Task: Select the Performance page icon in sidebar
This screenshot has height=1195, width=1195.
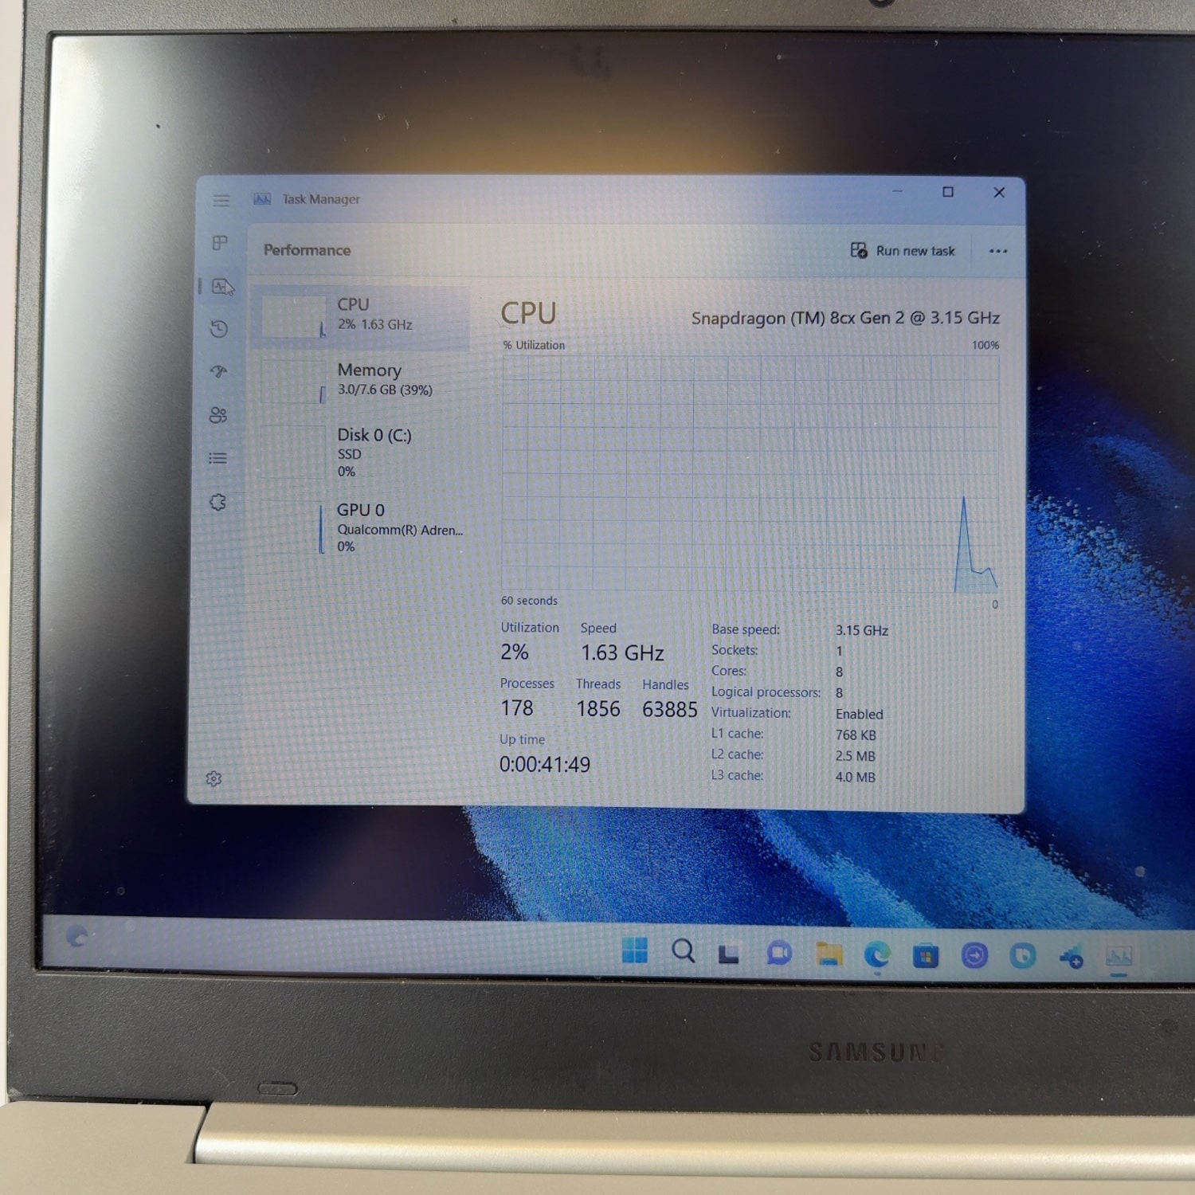Action: 222,287
